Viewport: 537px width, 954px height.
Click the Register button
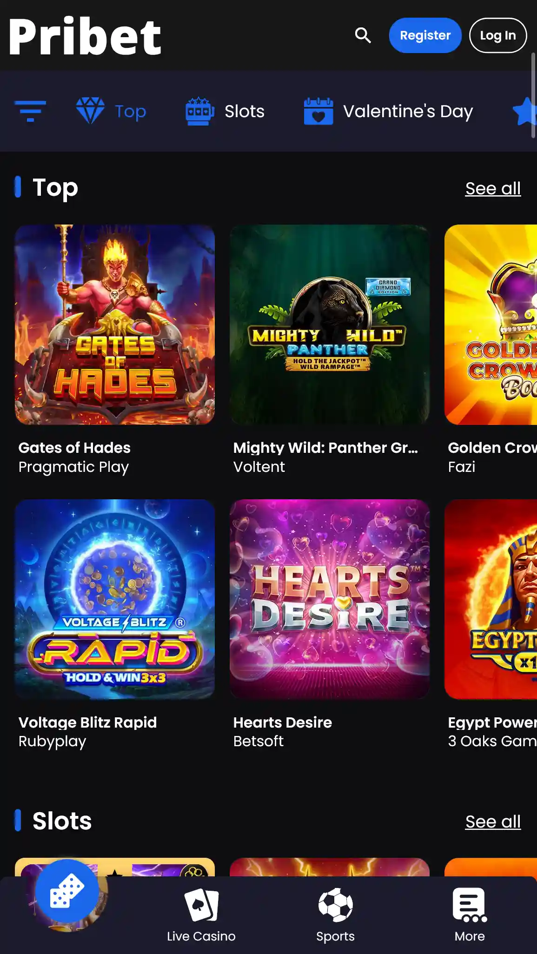425,35
